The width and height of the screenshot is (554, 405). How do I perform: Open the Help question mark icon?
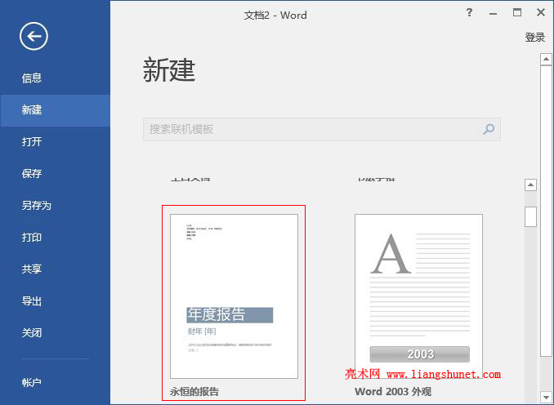[x=469, y=13]
